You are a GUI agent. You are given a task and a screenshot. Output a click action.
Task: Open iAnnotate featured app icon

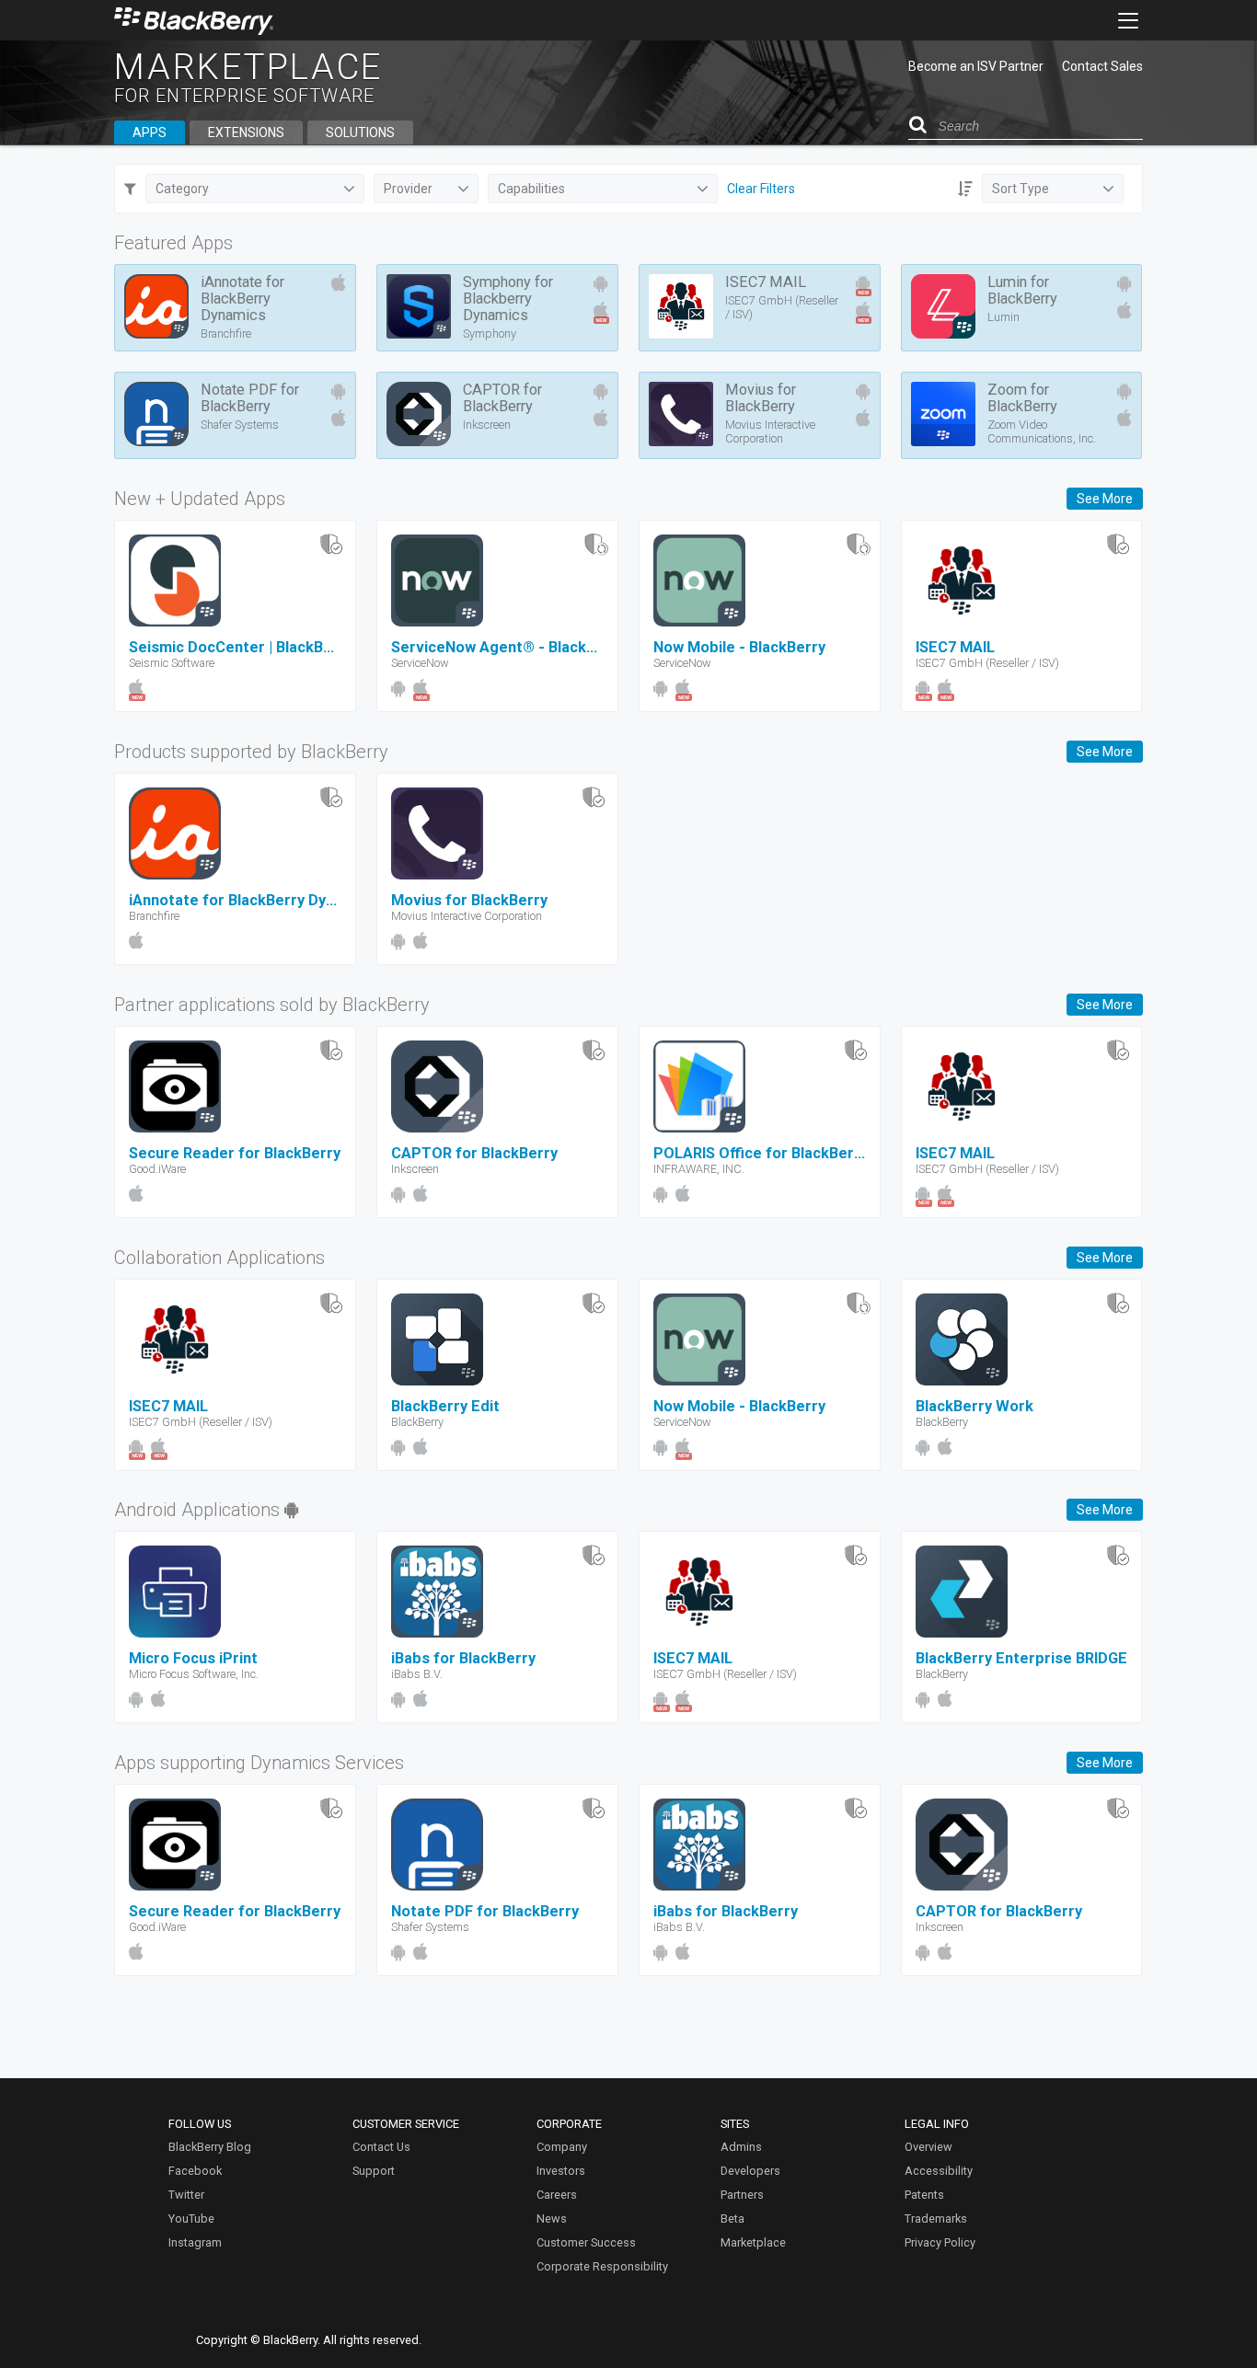coord(156,306)
